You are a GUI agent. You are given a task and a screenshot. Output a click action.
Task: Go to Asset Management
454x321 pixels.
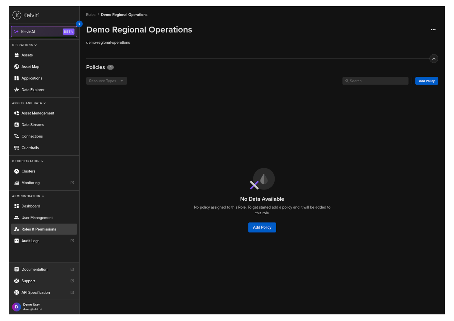38,113
